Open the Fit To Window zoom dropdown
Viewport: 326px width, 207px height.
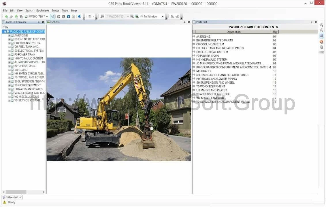point(163,17)
